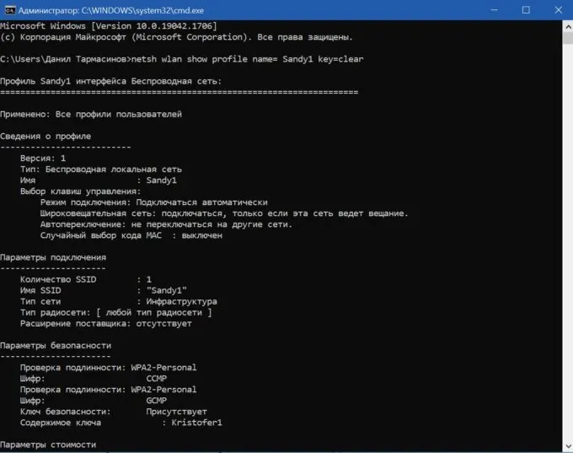Maximize the cmd.exe window
Viewport: 573px width, 453px height.
[x=525, y=9]
